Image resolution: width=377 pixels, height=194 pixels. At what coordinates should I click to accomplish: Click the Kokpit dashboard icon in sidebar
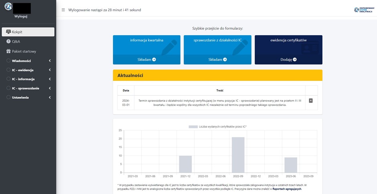click(8, 32)
